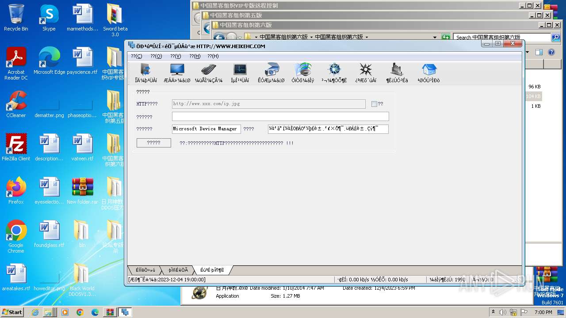Image resolution: width=566 pixels, height=318 pixels.
Task: Show hidden tray icons via the arrow
Action: 493,312
